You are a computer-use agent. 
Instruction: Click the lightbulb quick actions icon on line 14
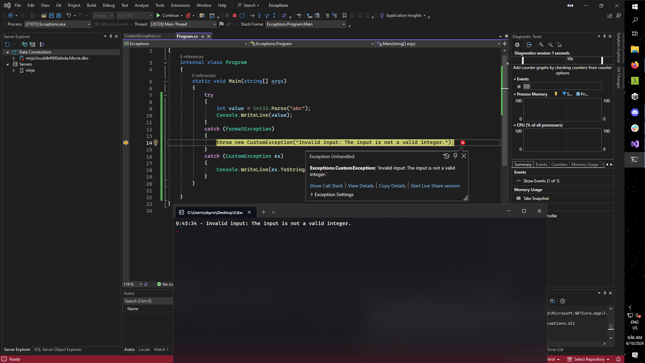point(156,143)
